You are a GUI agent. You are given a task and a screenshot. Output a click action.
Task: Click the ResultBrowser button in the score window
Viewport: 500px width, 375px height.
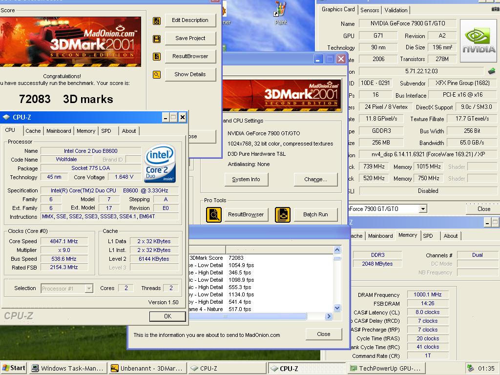click(190, 57)
